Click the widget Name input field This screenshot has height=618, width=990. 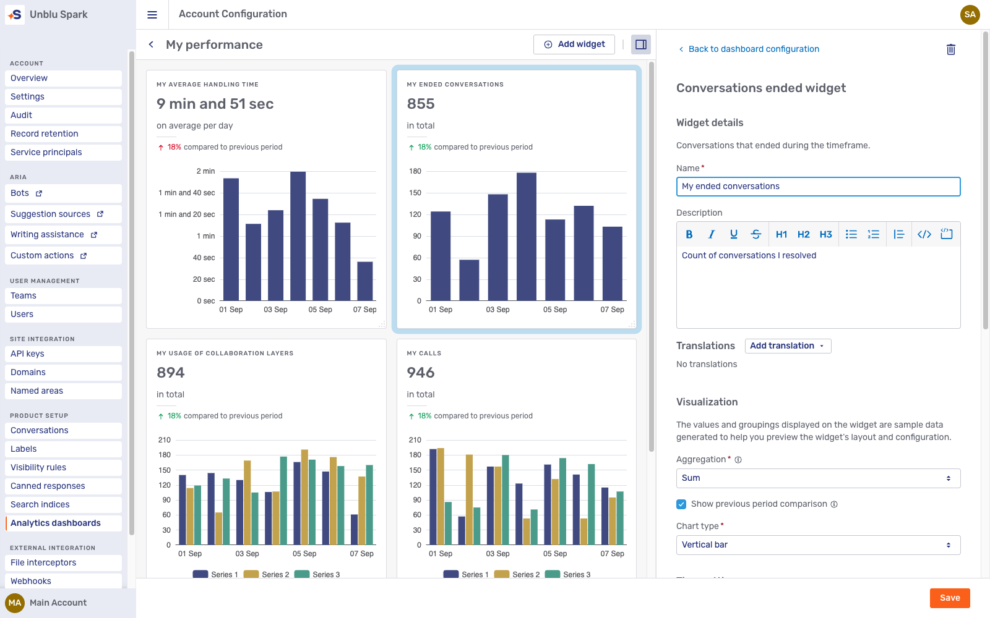click(x=818, y=187)
